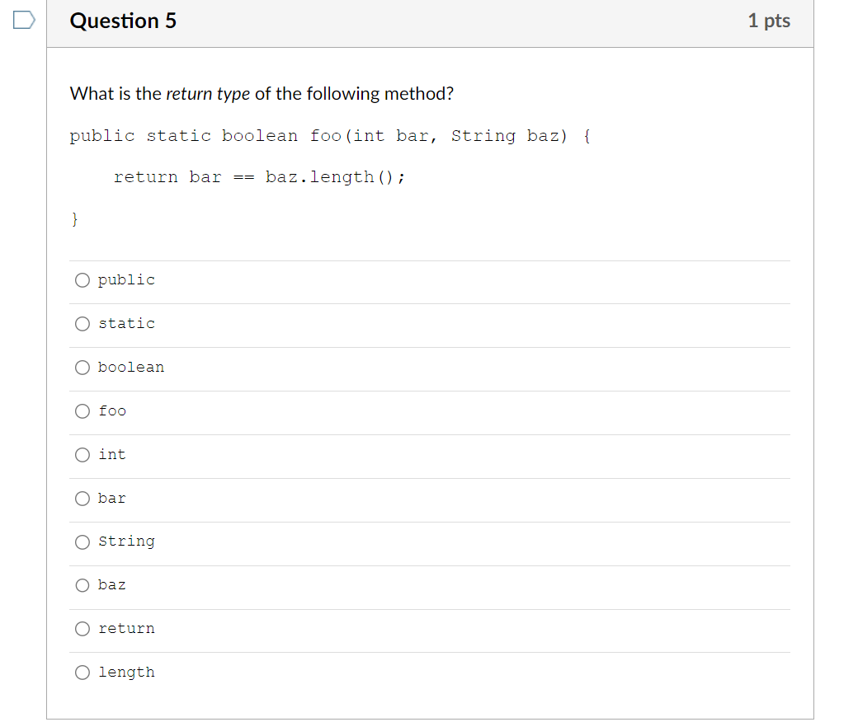Click the "boolean" answer label text
Viewport: 858px width, 722px height.
(131, 368)
